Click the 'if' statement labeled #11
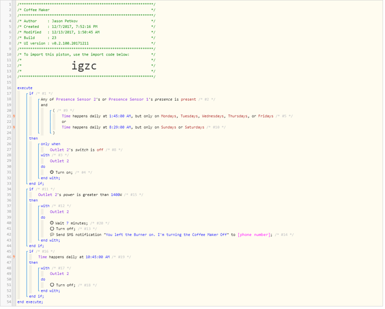Image resolution: width=385 pixels, height=309 pixels. (x=31, y=189)
